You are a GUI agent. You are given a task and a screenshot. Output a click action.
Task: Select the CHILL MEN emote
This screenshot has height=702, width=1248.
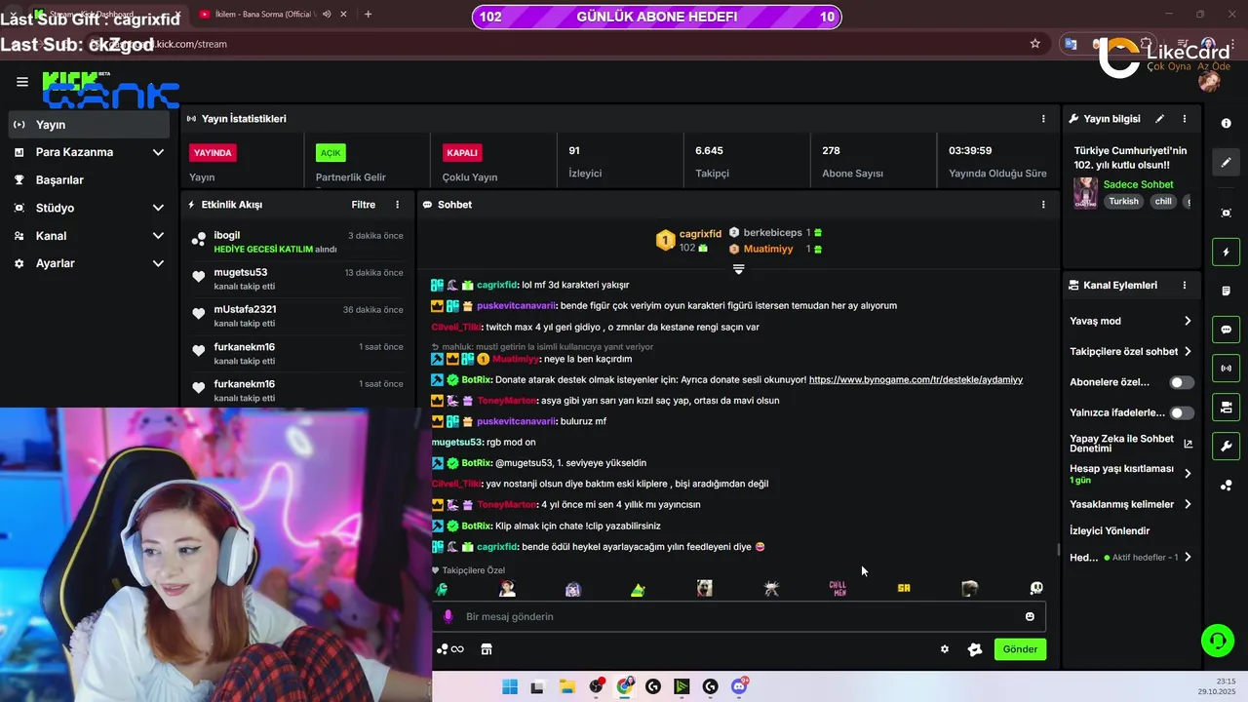(838, 589)
